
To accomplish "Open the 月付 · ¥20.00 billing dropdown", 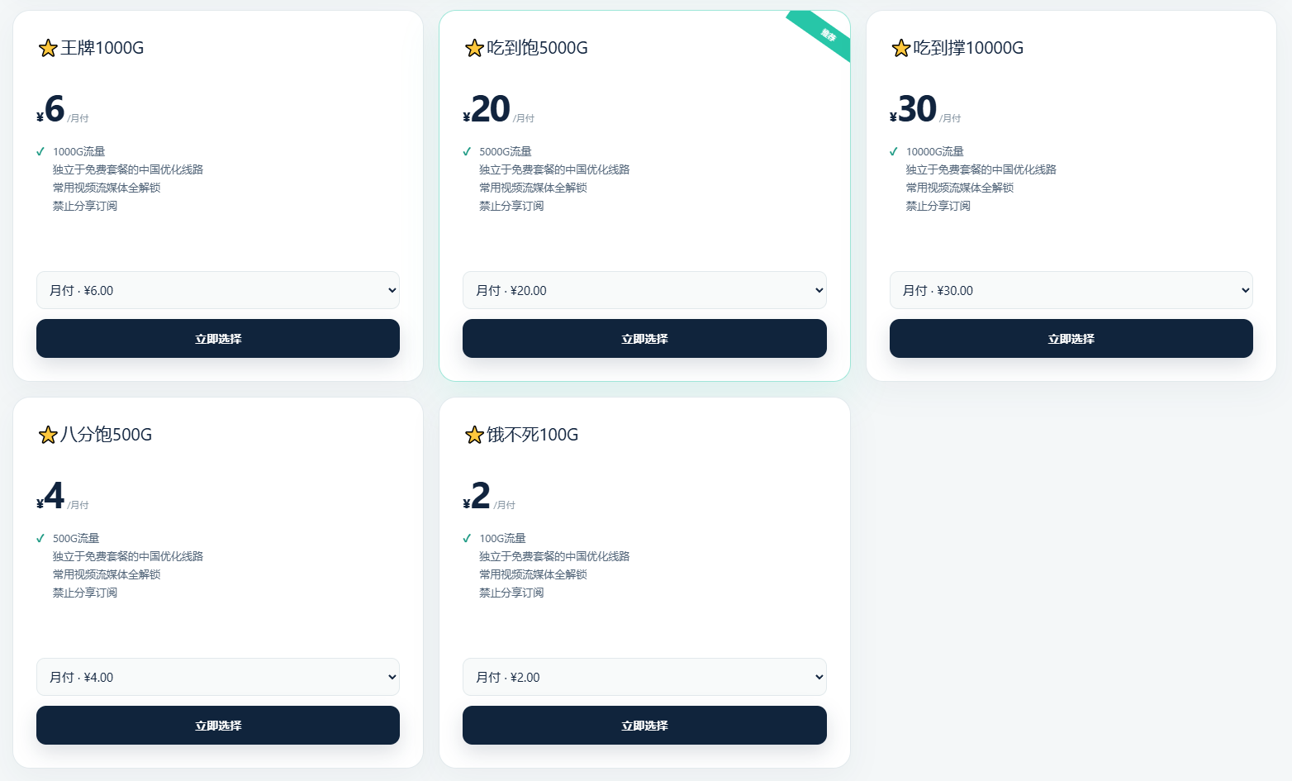I will (644, 290).
